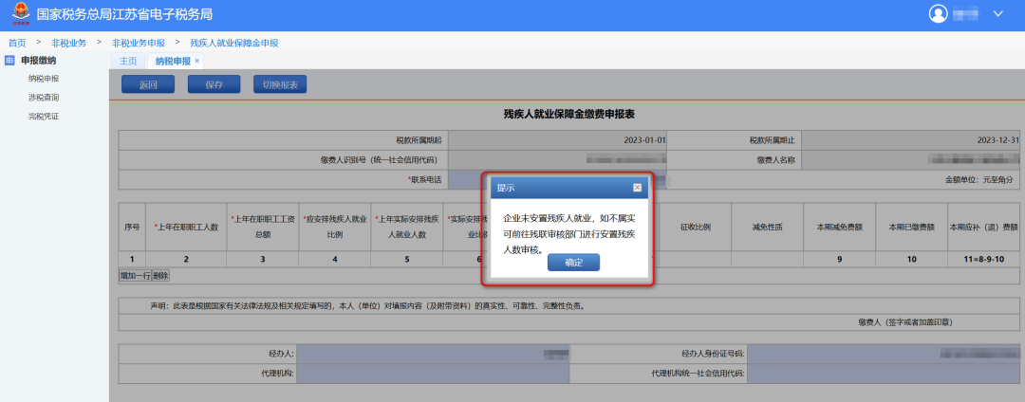Viewport: 1025px width, 402px height.
Task: Click the 代理机构 input field
Action: point(433,374)
